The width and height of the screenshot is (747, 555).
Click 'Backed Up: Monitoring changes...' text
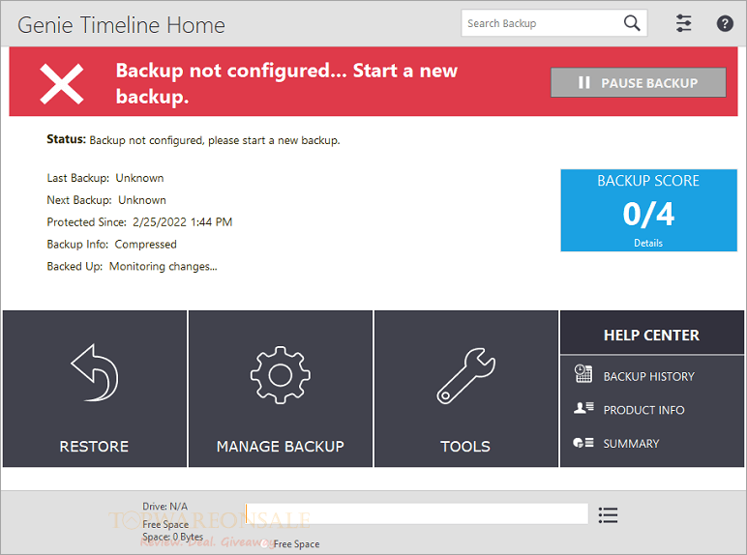[132, 267]
